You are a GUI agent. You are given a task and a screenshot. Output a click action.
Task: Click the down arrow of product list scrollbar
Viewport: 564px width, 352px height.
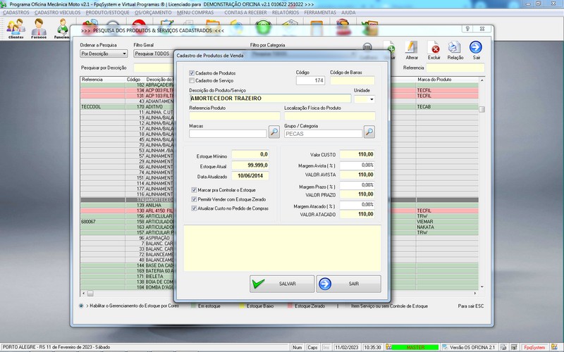pos(482,287)
